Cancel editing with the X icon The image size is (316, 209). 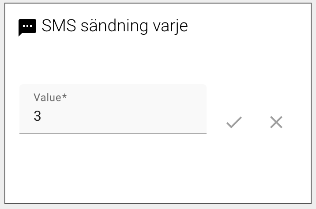[276, 122]
